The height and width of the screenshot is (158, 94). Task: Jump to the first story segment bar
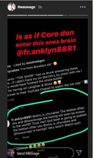(x=17, y=15)
